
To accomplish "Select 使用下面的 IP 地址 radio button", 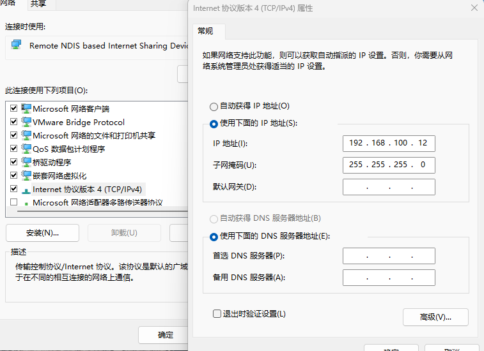I will click(214, 124).
